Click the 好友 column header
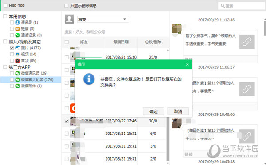This screenshot has height=165, width=266. click(x=84, y=42)
